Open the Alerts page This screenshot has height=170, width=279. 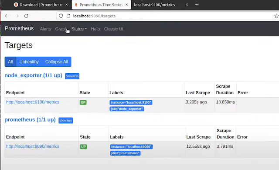click(x=45, y=29)
